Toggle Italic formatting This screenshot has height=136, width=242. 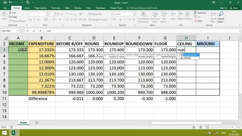click(x=34, y=20)
